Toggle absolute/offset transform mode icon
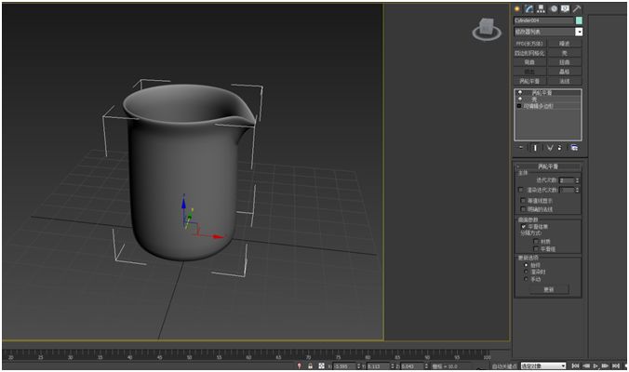Screen dimensions: 629x372 click(321, 366)
